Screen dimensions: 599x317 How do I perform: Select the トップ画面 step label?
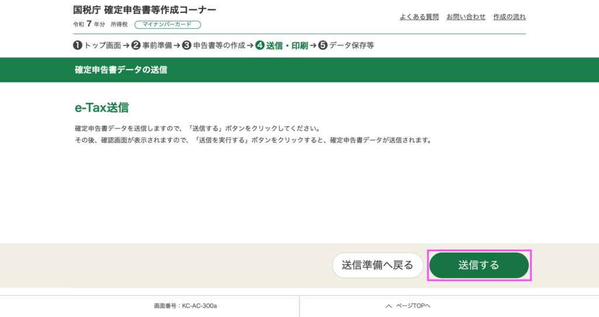click(103, 46)
